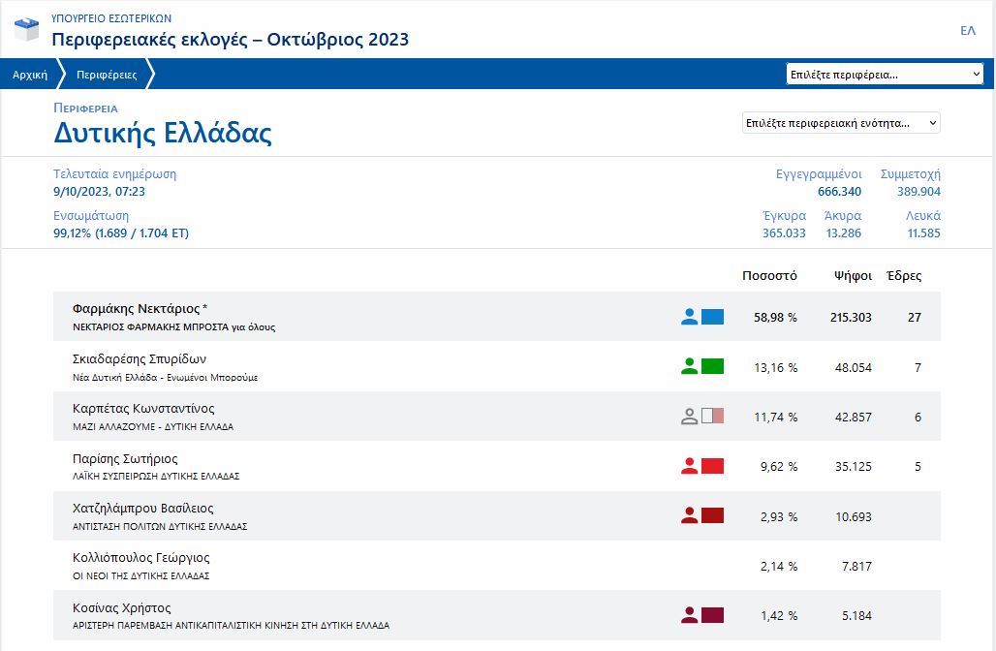Screen dimensions: 996x651
Task: Open the 'Επιλέξτε περιφέρεια' dropdown
Action: (885, 75)
